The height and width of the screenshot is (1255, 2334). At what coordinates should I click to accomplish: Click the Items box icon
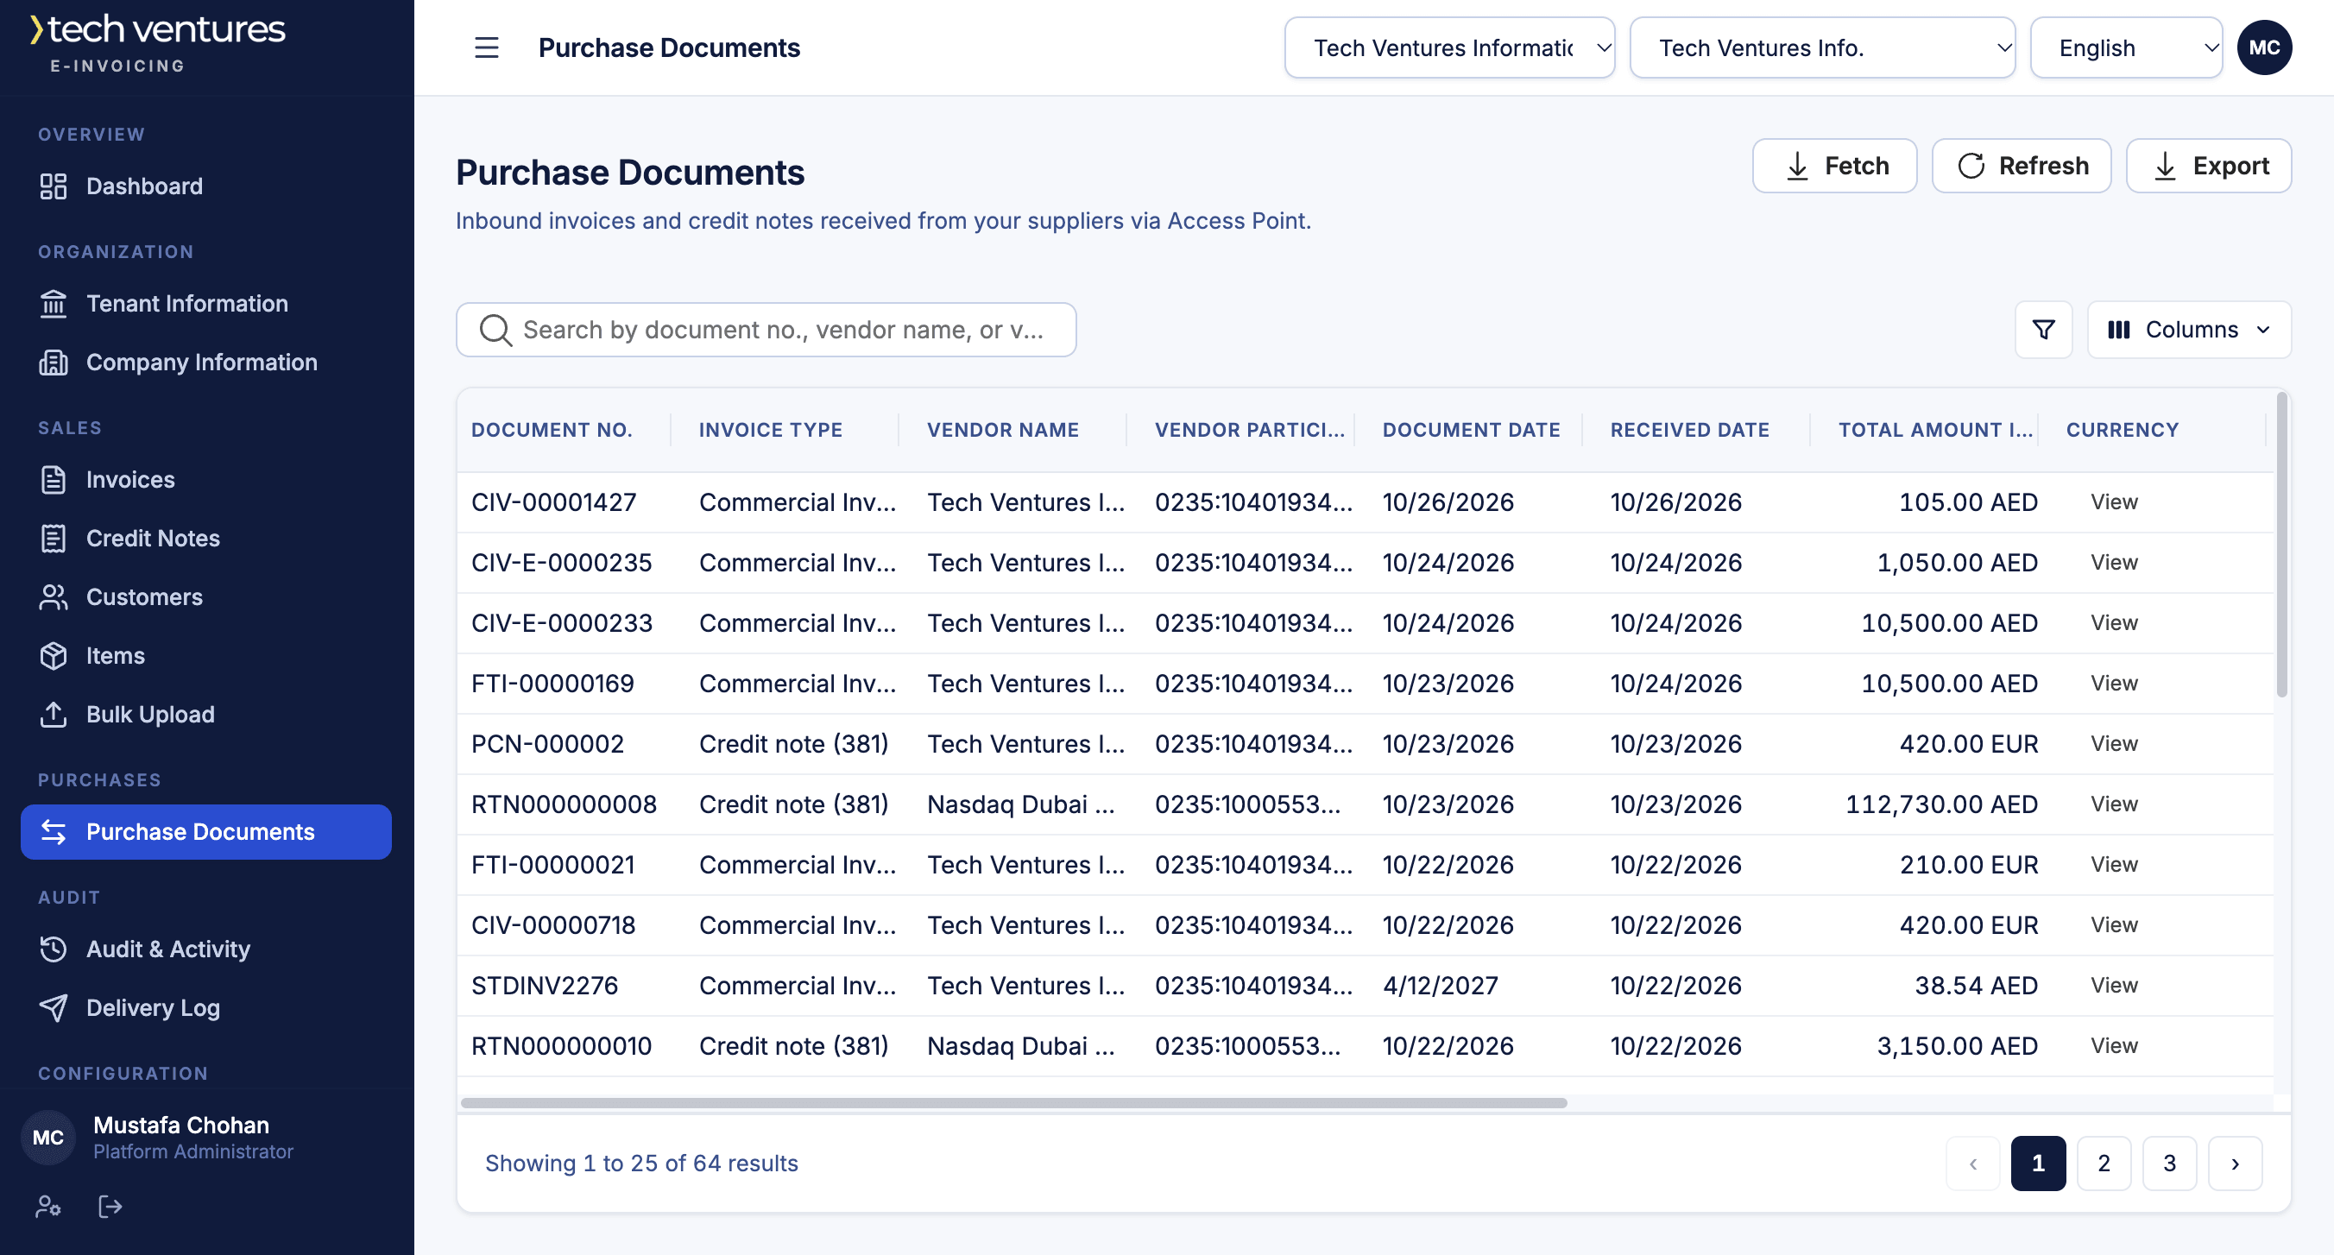pyautogui.click(x=54, y=655)
